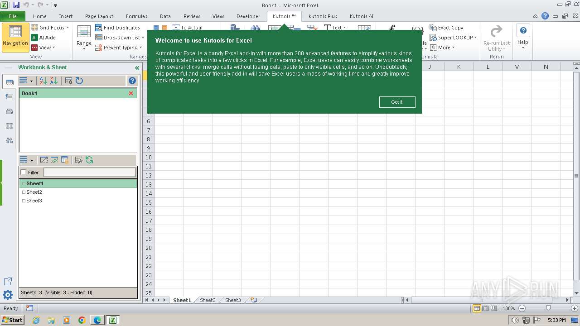580x326 pixels.
Task: Click the protect worksheet lock icon
Action: pos(65,160)
